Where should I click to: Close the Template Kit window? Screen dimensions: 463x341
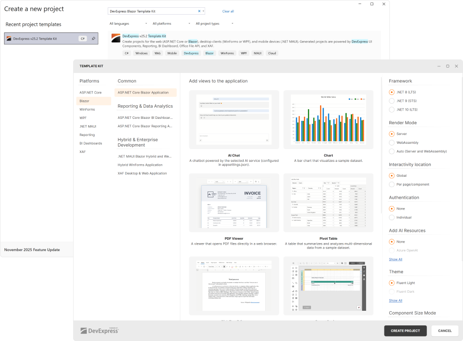[x=457, y=66]
